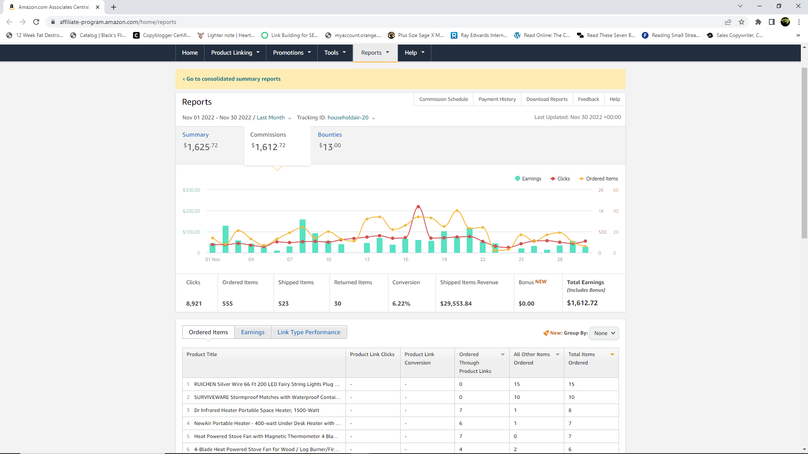This screenshot has width=808, height=454.
Task: Open Chrome side panel icon
Action: pyautogui.click(x=772, y=22)
